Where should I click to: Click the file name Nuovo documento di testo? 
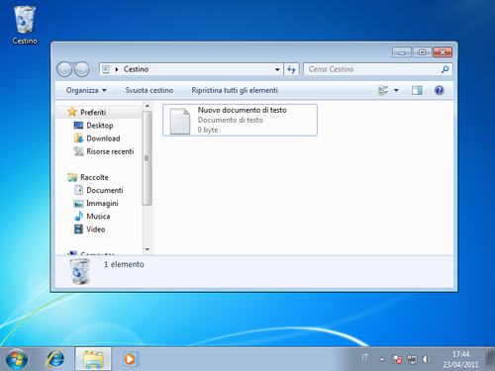coord(242,110)
